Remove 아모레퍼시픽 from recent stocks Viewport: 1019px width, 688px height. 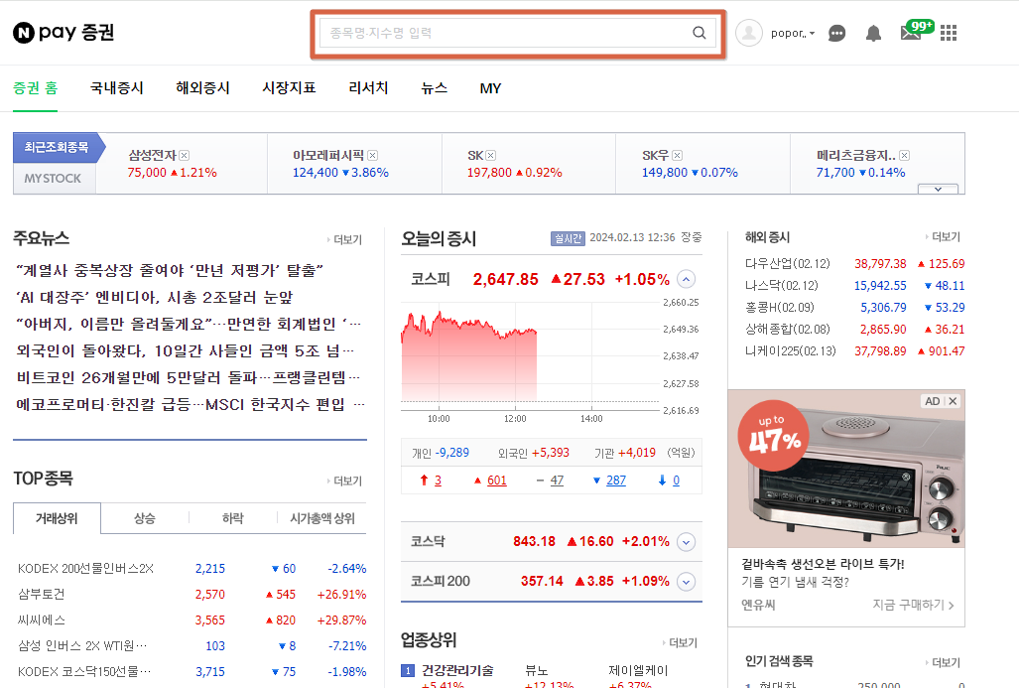[373, 154]
